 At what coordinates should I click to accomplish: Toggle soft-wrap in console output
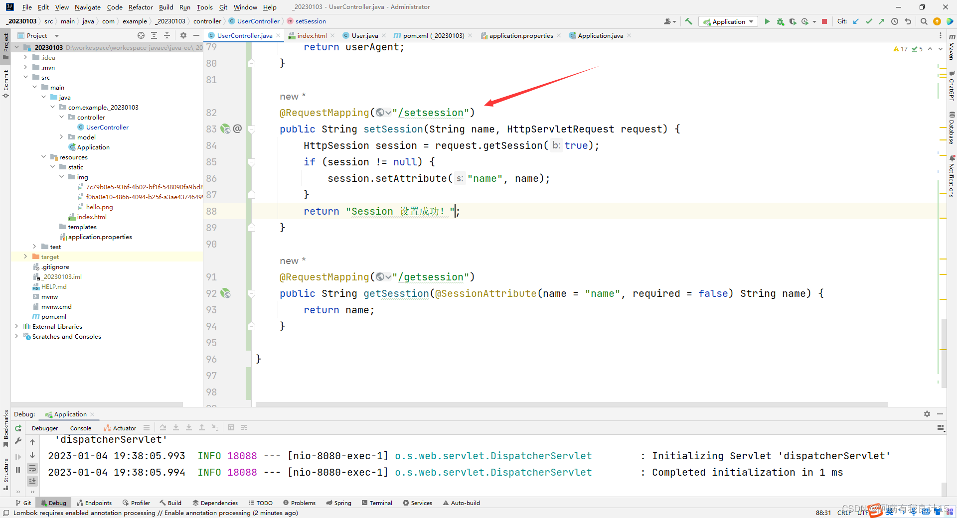pyautogui.click(x=32, y=468)
